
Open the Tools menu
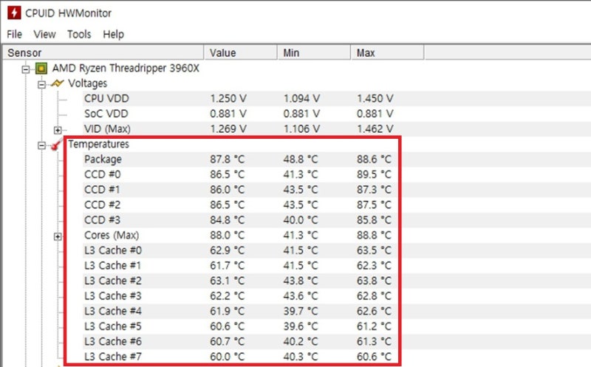click(79, 34)
